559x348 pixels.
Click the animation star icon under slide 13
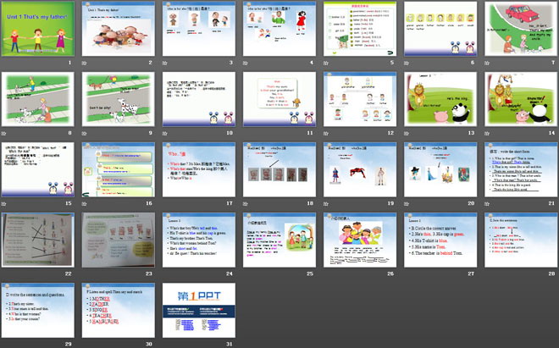(406, 134)
